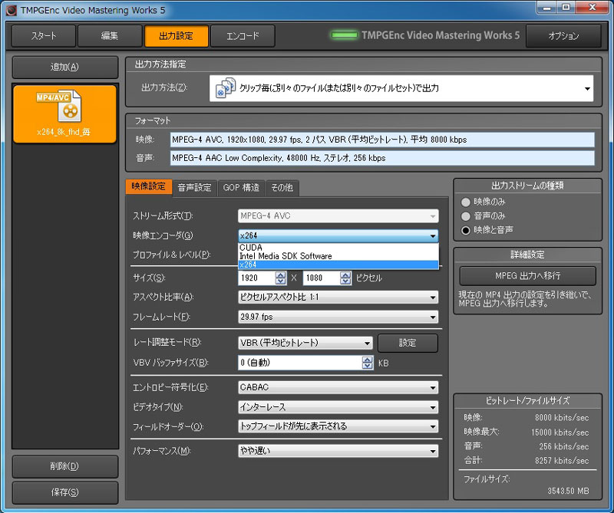Increase the width value with the up arrow
This screenshot has height=513, width=614.
point(280,275)
